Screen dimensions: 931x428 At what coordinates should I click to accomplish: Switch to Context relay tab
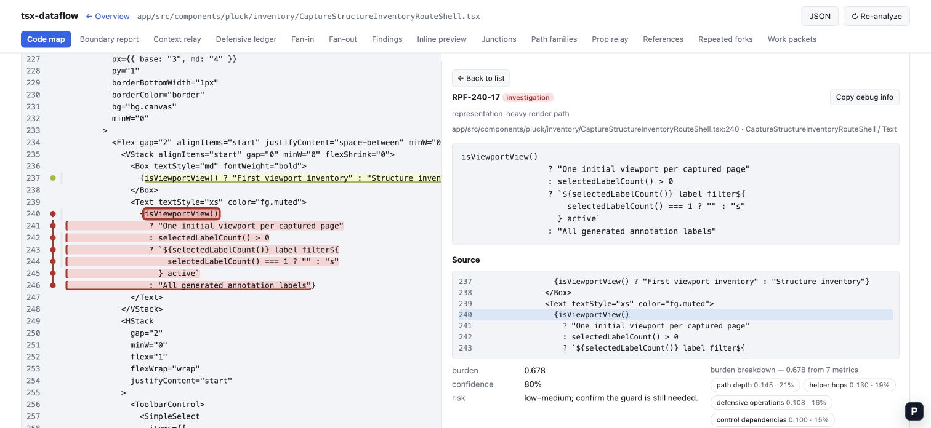pos(177,39)
